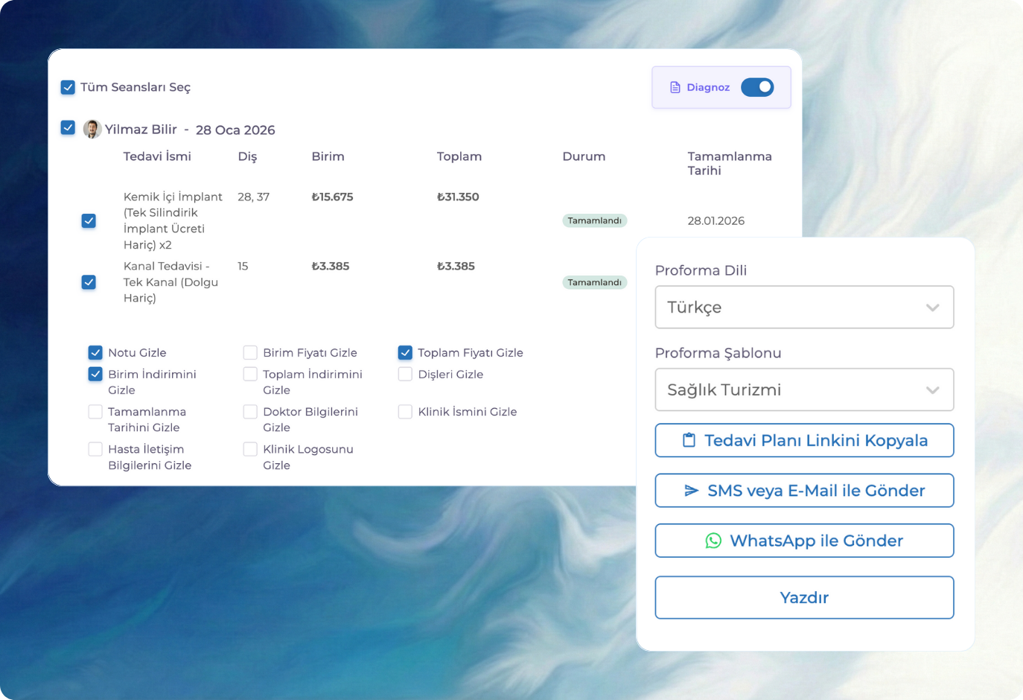Click tooth number 15
Viewport: 1023px width, 700px height.
coord(243,266)
